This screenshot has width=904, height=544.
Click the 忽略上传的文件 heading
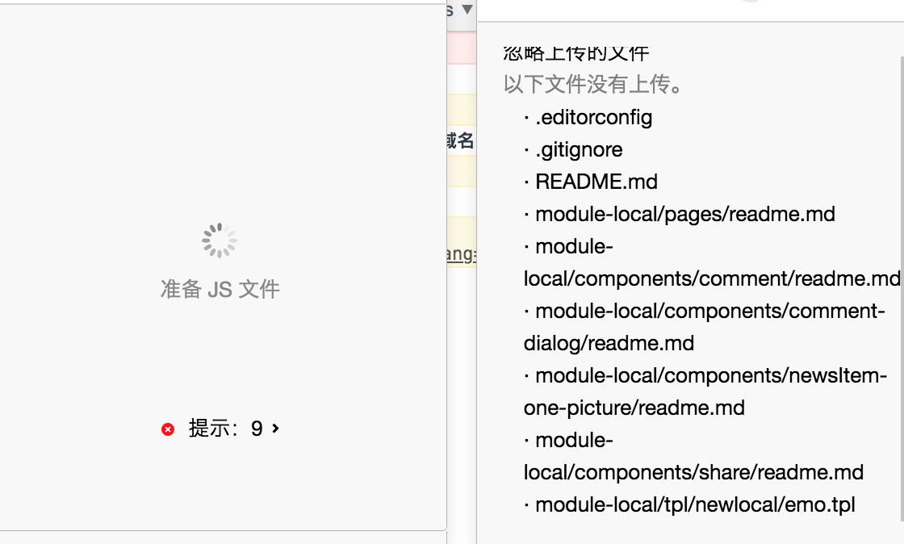pyautogui.click(x=576, y=53)
